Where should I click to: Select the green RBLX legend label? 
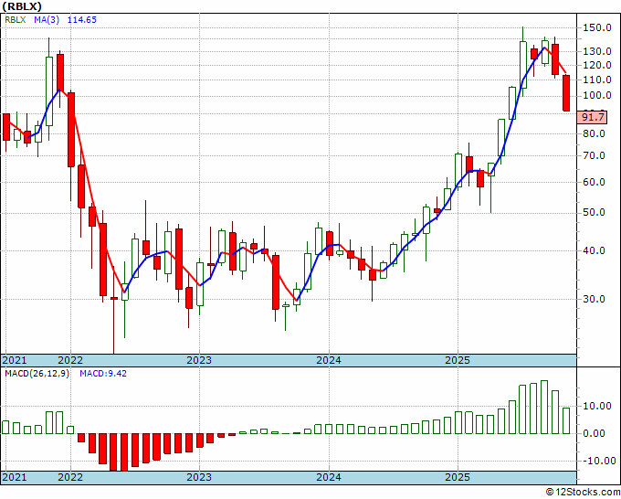16,20
